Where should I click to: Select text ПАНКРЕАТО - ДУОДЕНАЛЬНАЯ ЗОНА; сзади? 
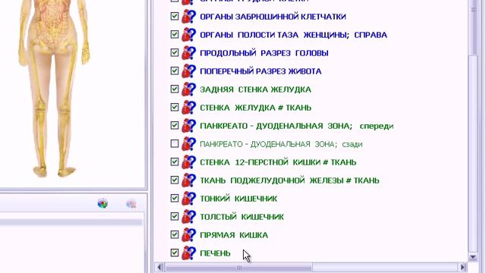tap(281, 144)
